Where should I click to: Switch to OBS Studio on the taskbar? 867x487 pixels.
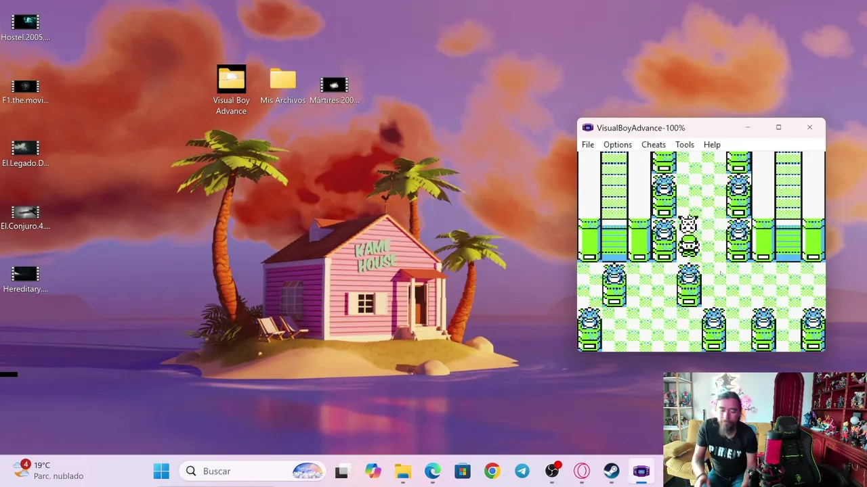point(552,471)
